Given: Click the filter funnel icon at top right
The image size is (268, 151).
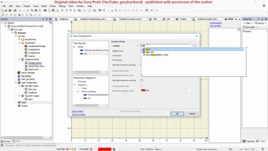Looking at the screenshot, I should pyautogui.click(x=264, y=6).
